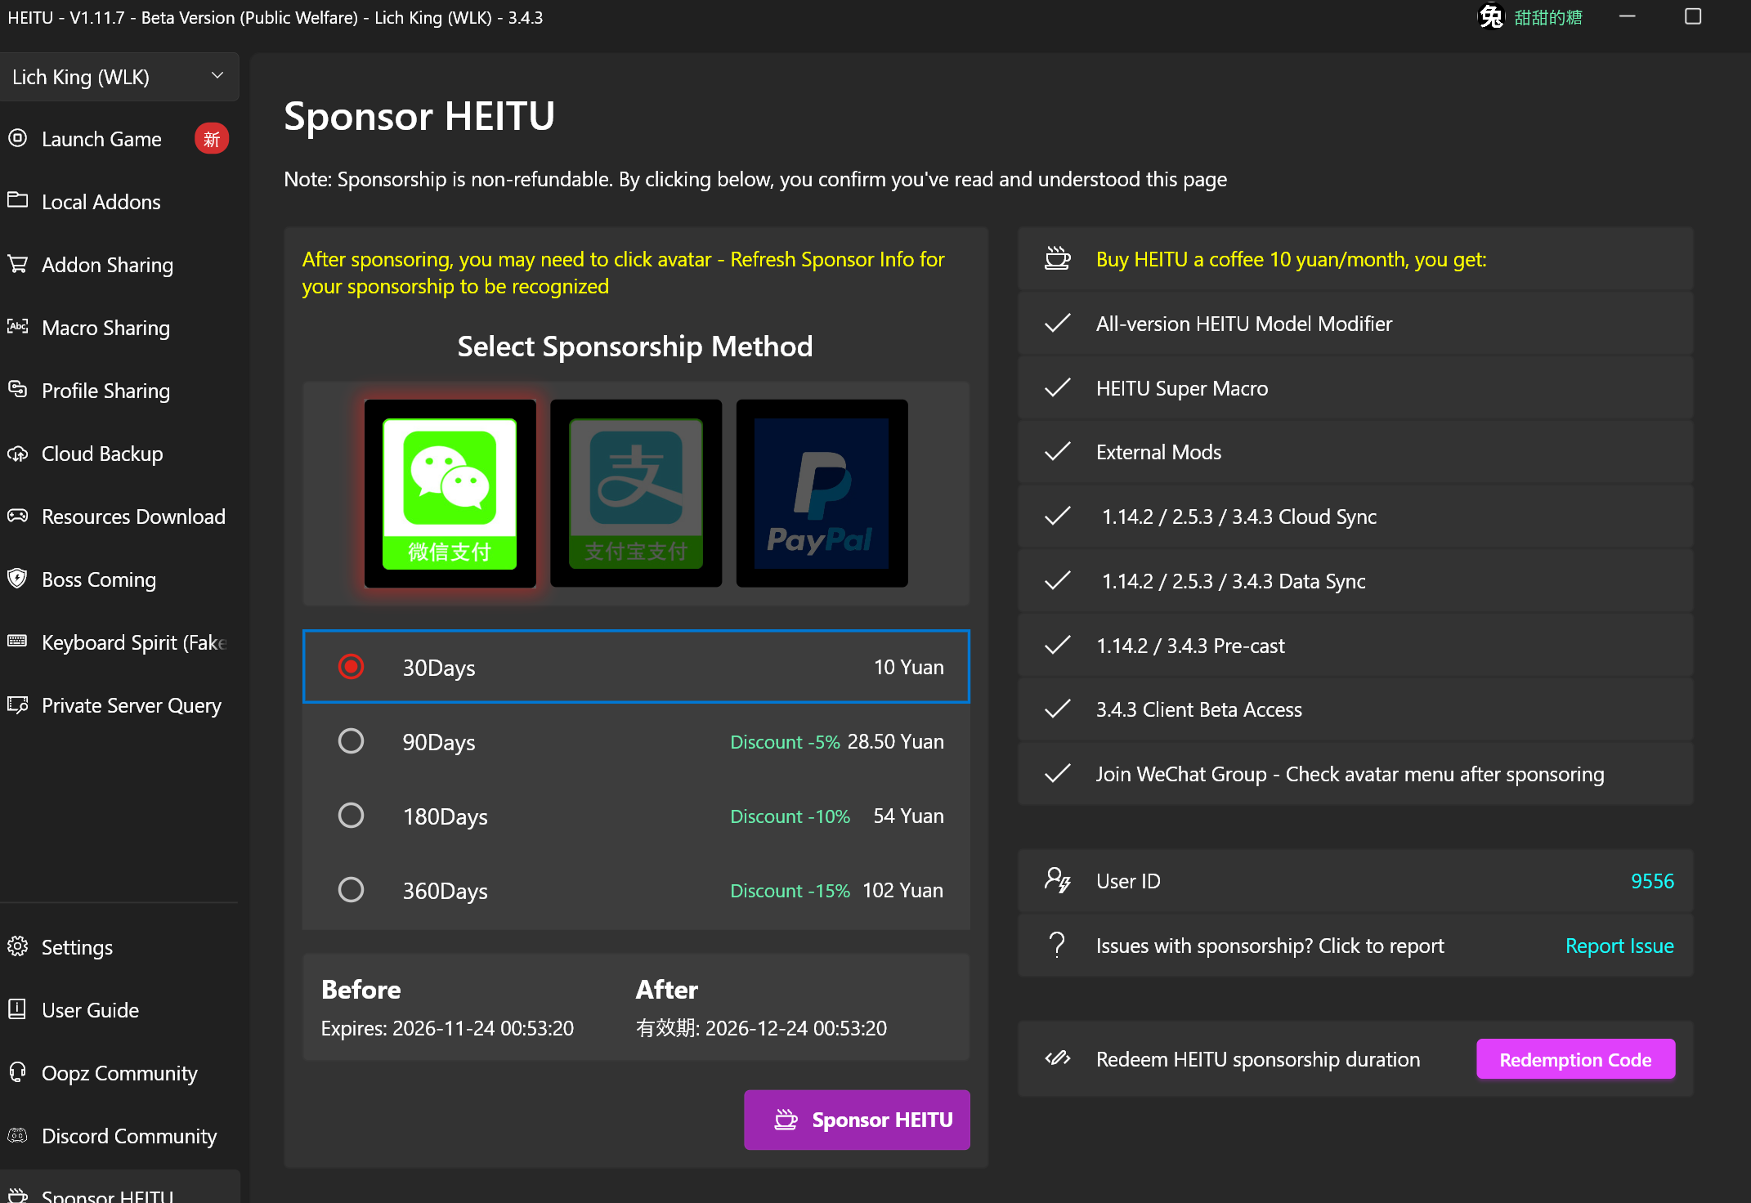Select the 180Days radio button

click(x=352, y=816)
